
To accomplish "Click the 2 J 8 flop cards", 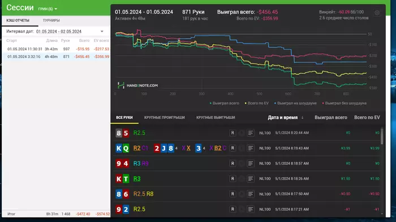I will [163, 148].
